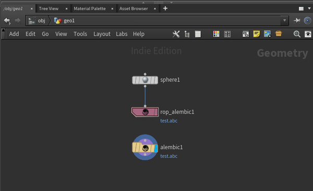Click the sphere1 output connector dot
Screen dimensions: 313x191
coord(145,86)
